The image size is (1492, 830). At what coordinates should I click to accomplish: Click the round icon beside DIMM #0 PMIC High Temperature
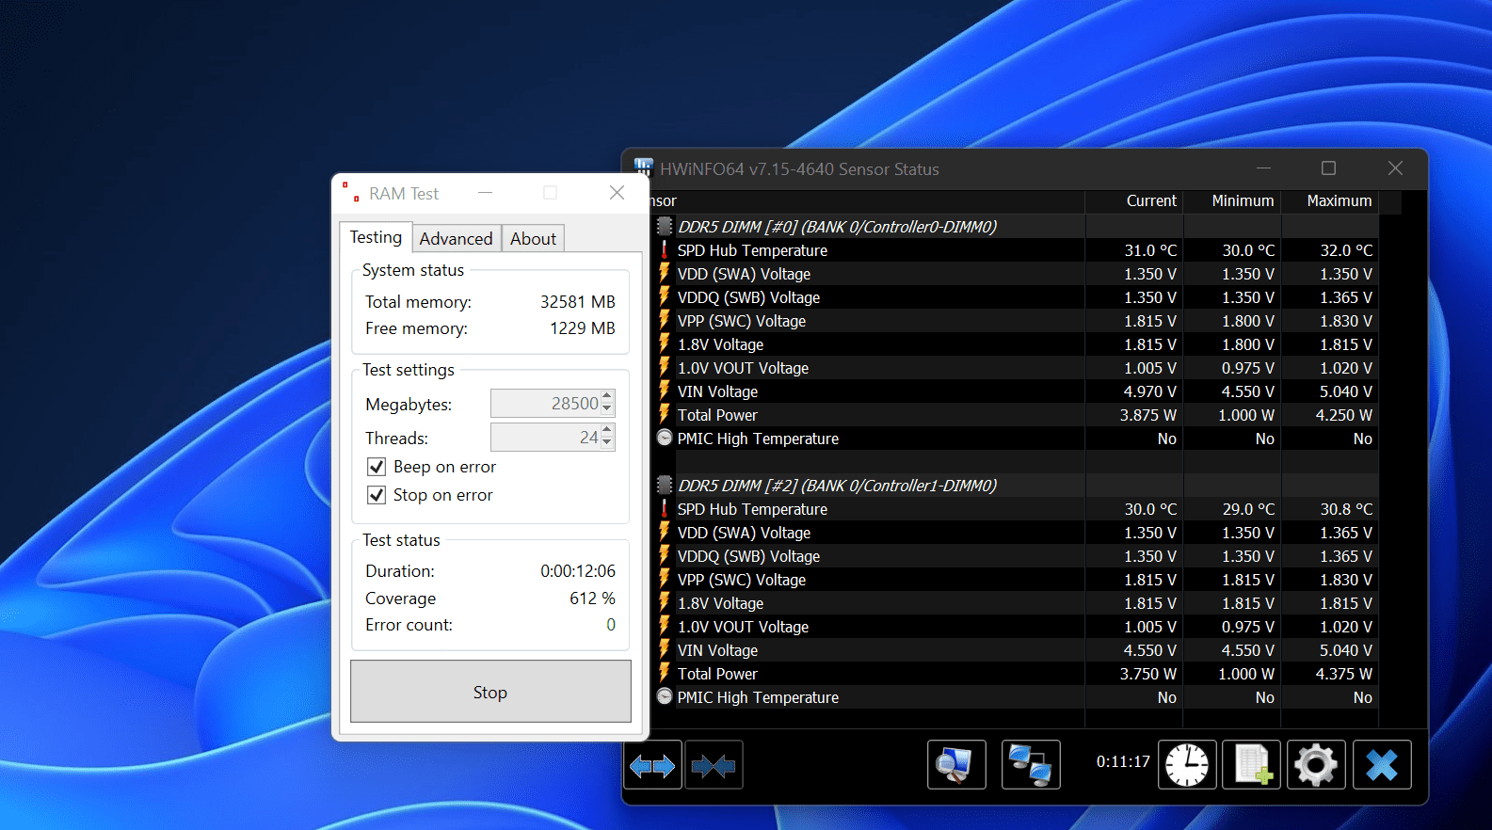[x=665, y=438]
